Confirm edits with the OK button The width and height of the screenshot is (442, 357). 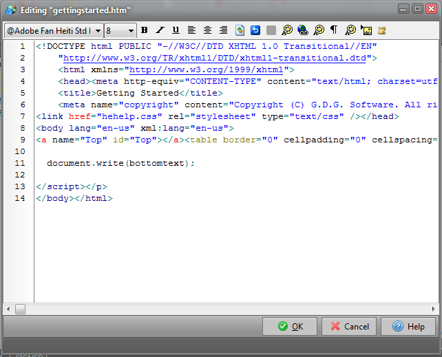tap(290, 327)
